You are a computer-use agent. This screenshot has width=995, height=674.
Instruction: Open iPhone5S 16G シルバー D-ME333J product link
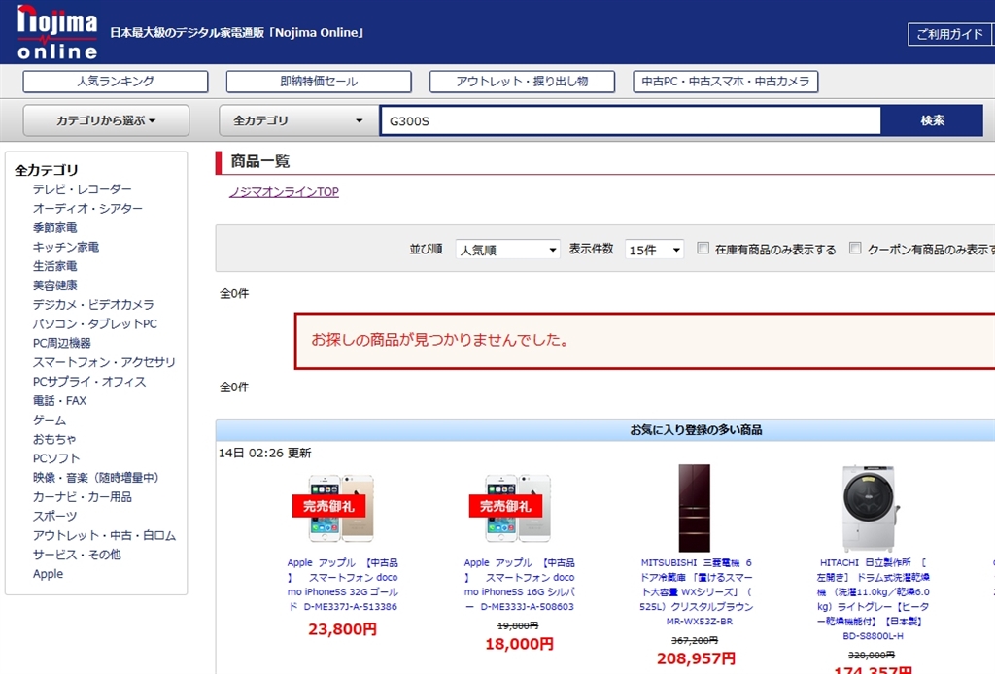point(519,585)
